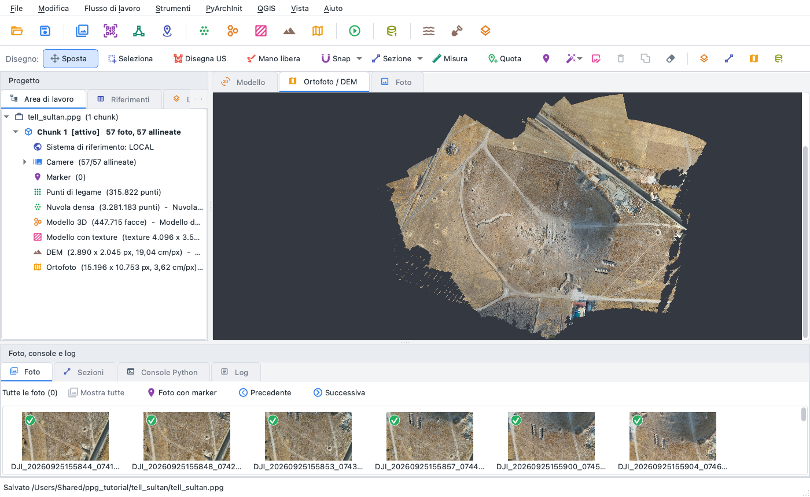This screenshot has height=497, width=810.
Task: Activate the Seleziona selection tool
Action: (x=131, y=58)
